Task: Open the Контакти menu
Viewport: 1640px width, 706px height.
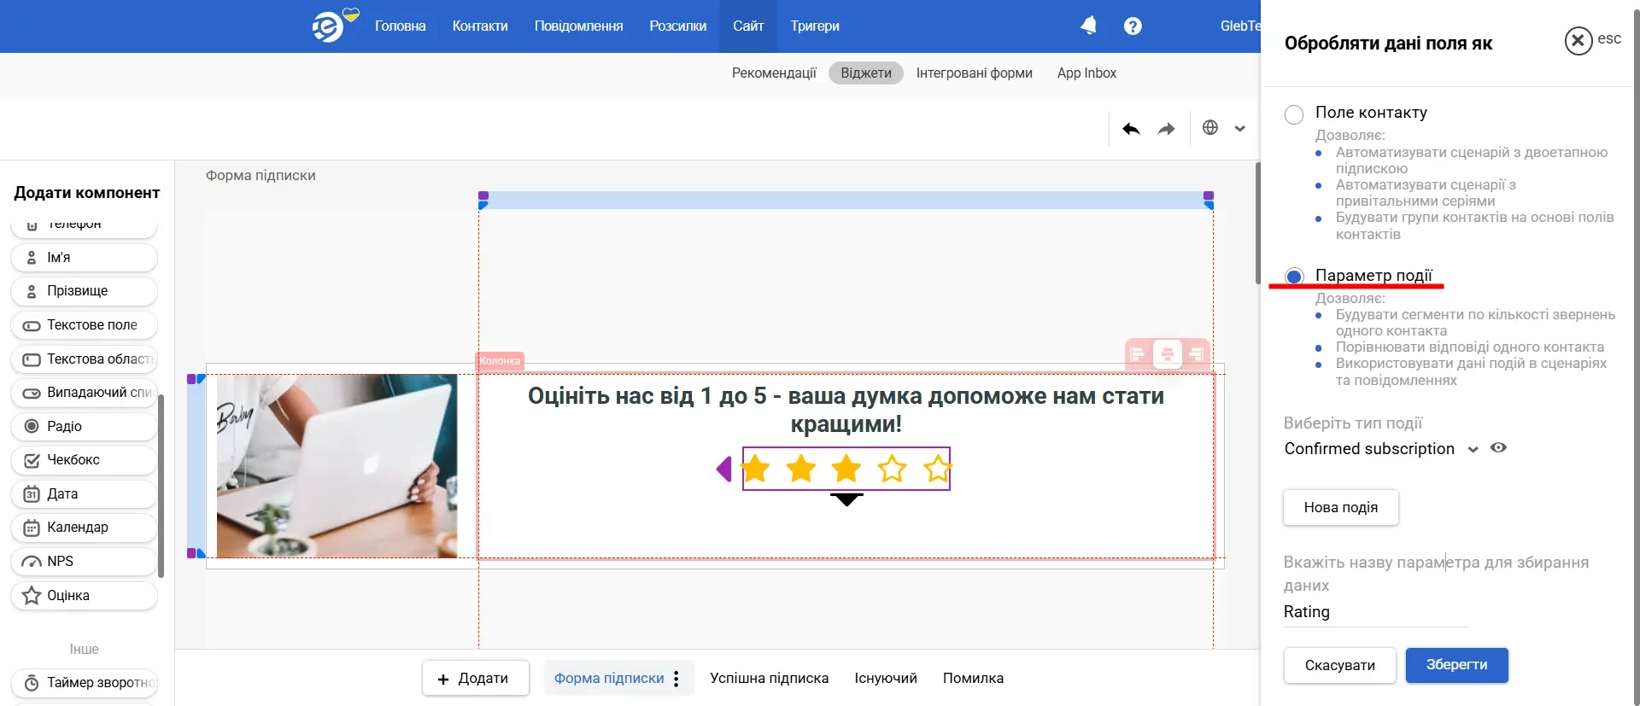Action: click(480, 26)
